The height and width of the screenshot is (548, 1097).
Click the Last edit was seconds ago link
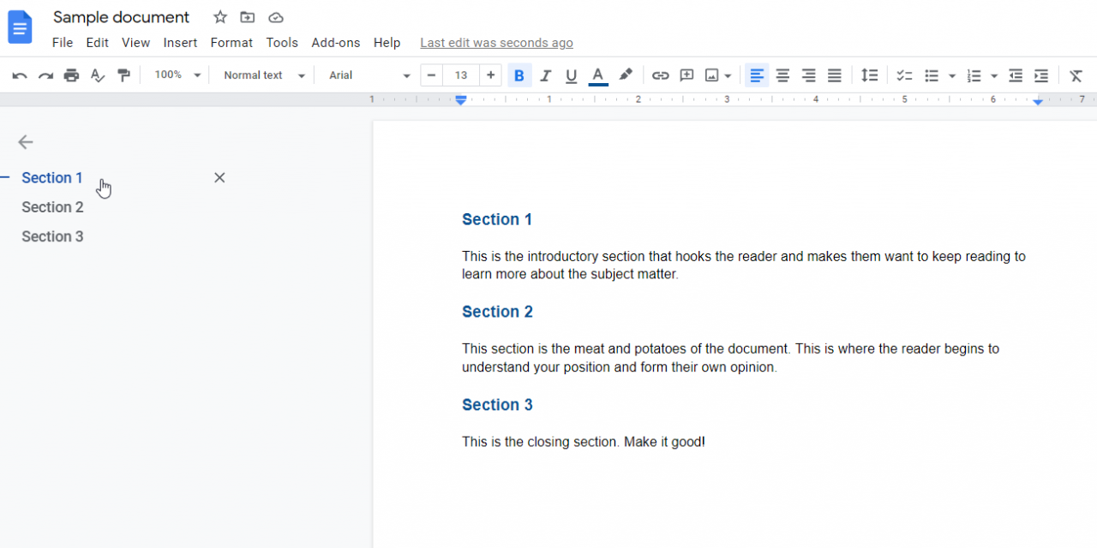point(495,42)
